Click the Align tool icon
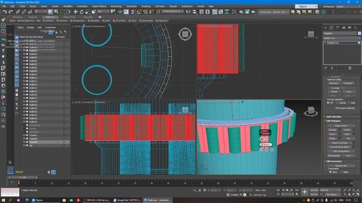 click(x=195, y=12)
